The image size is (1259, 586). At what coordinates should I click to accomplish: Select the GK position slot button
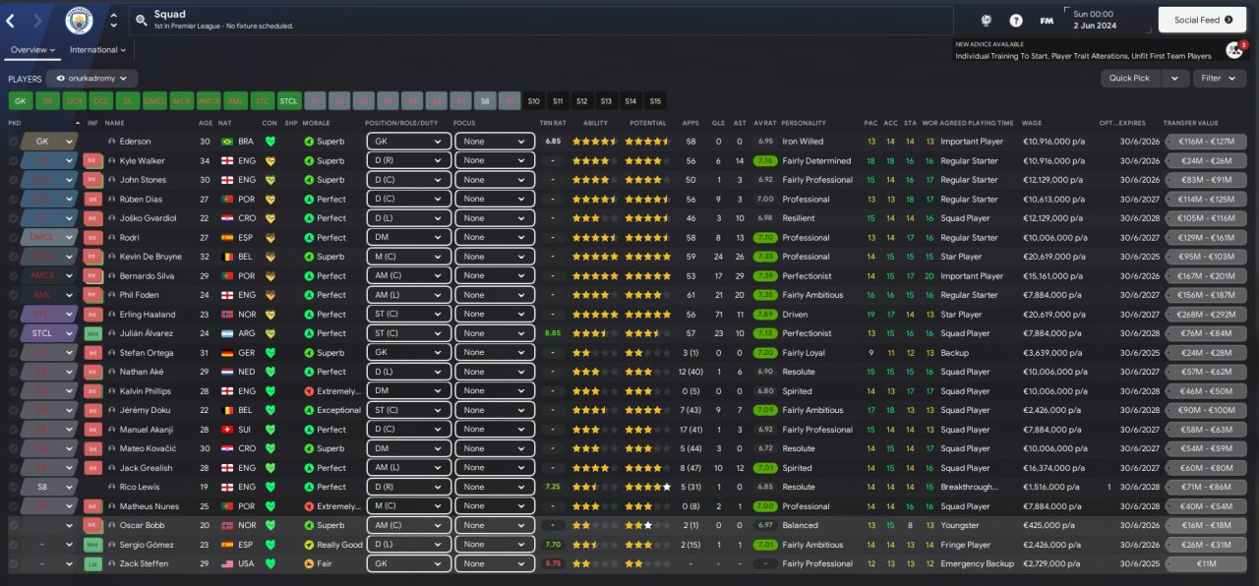tap(20, 100)
